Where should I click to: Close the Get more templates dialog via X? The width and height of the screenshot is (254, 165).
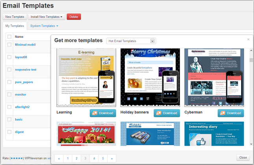248,39
